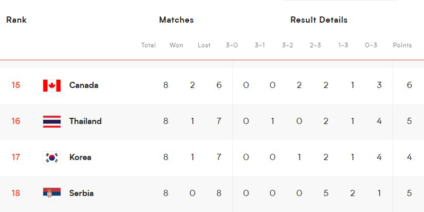Sort by the Lost column header
The image size is (424, 212).
coord(204,45)
